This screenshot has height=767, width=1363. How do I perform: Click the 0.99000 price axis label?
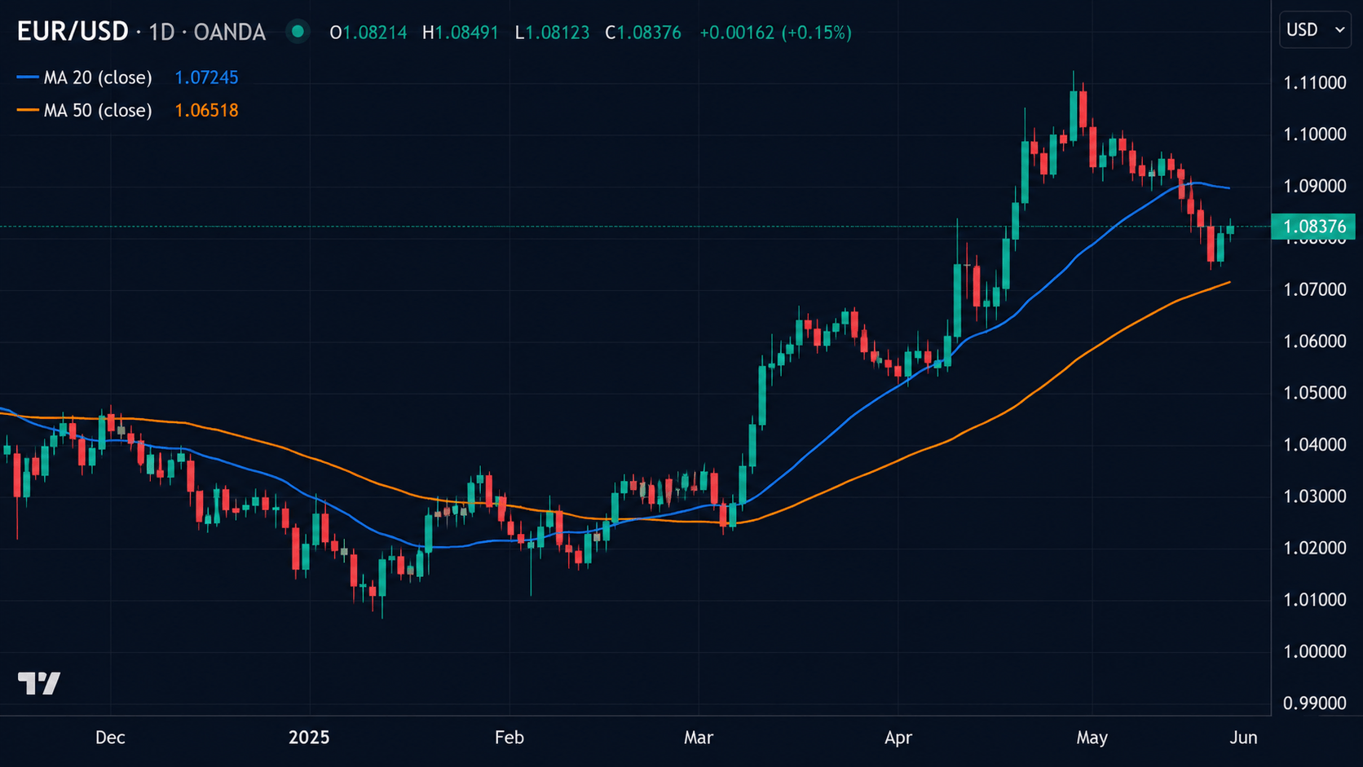pos(1315,703)
